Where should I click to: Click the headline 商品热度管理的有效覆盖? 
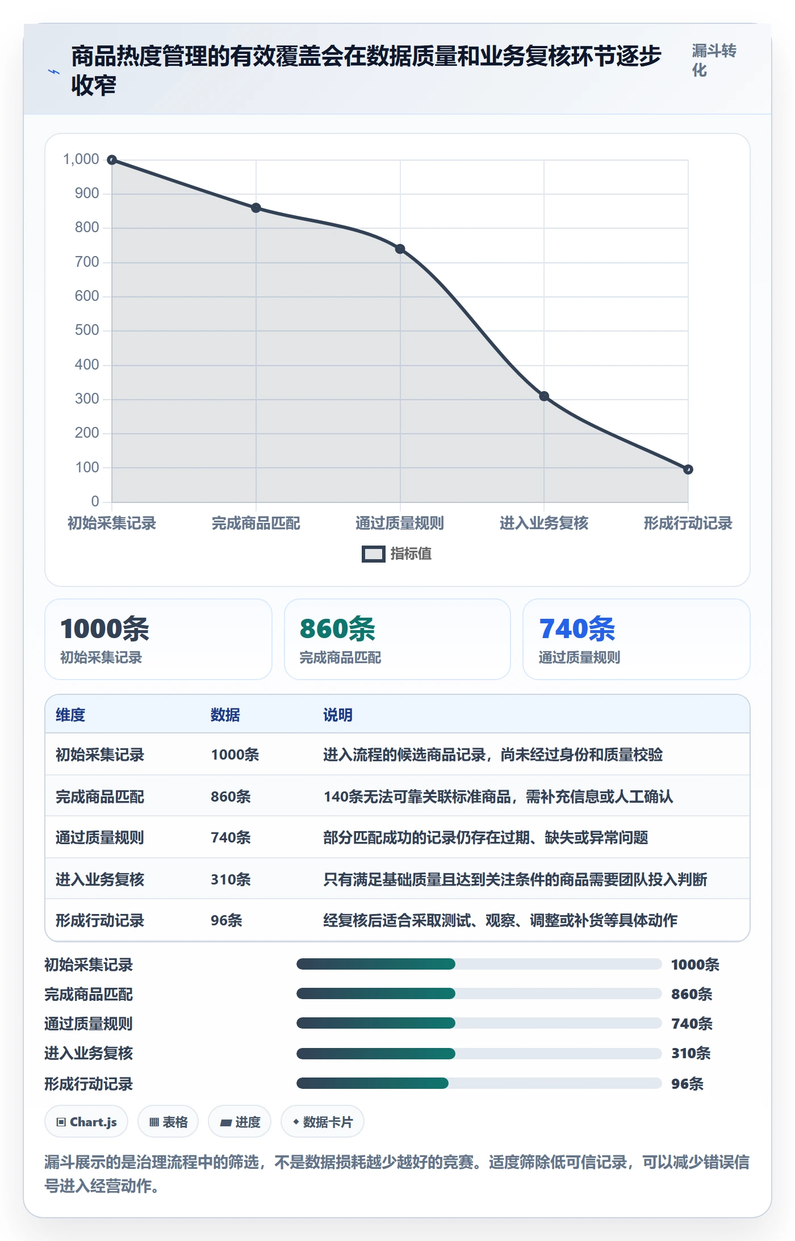tap(366, 70)
